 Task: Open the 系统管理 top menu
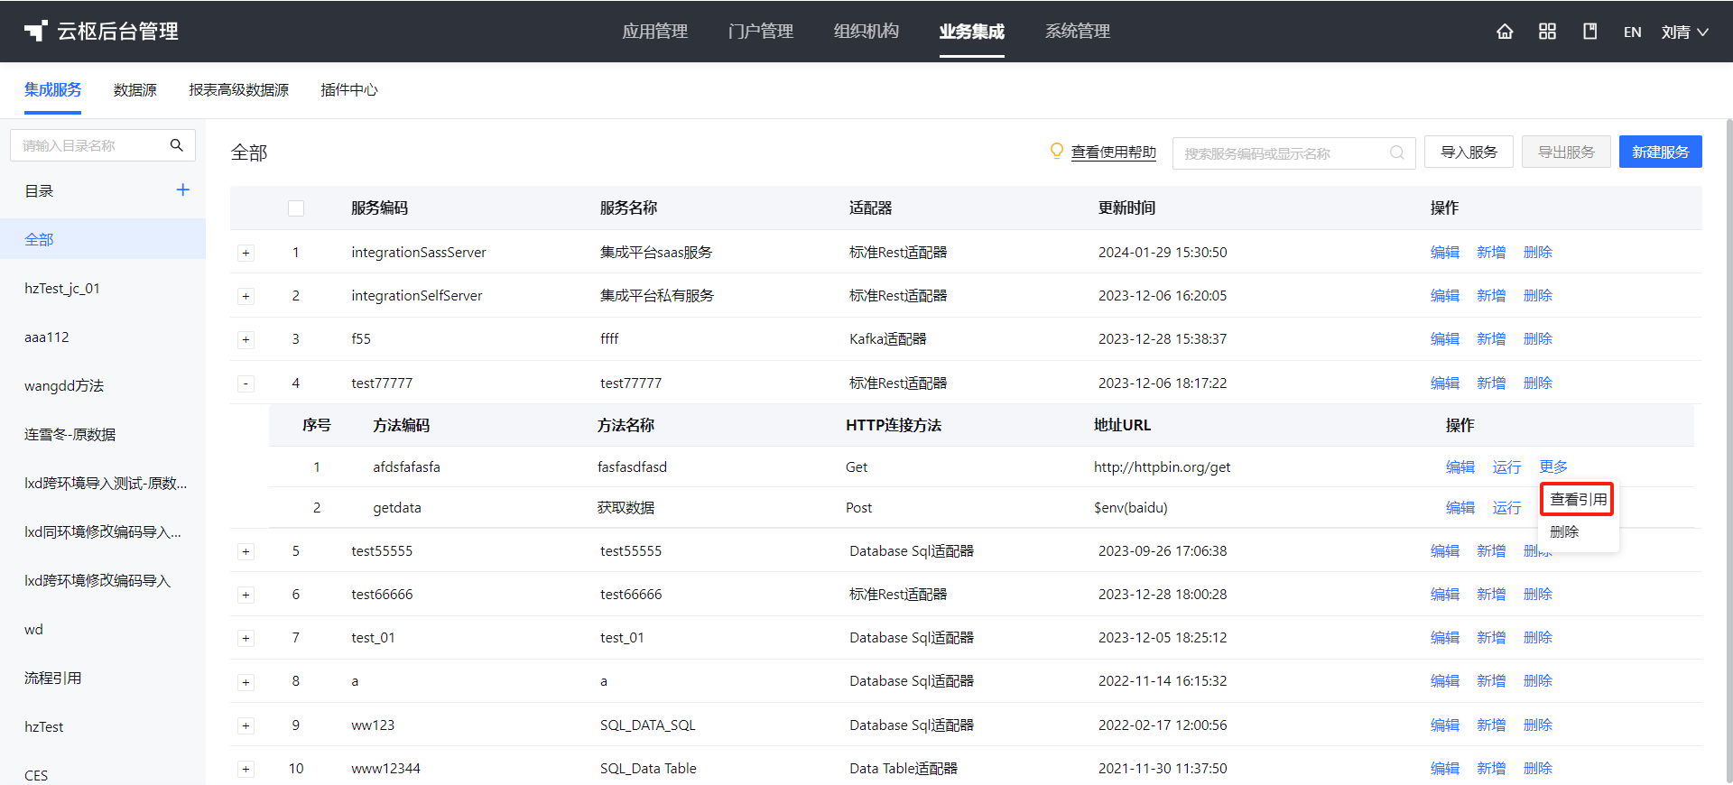pyautogui.click(x=1078, y=32)
